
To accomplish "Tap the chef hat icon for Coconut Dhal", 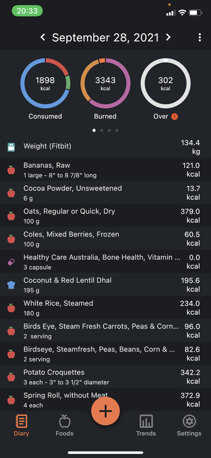I will [x=11, y=285].
